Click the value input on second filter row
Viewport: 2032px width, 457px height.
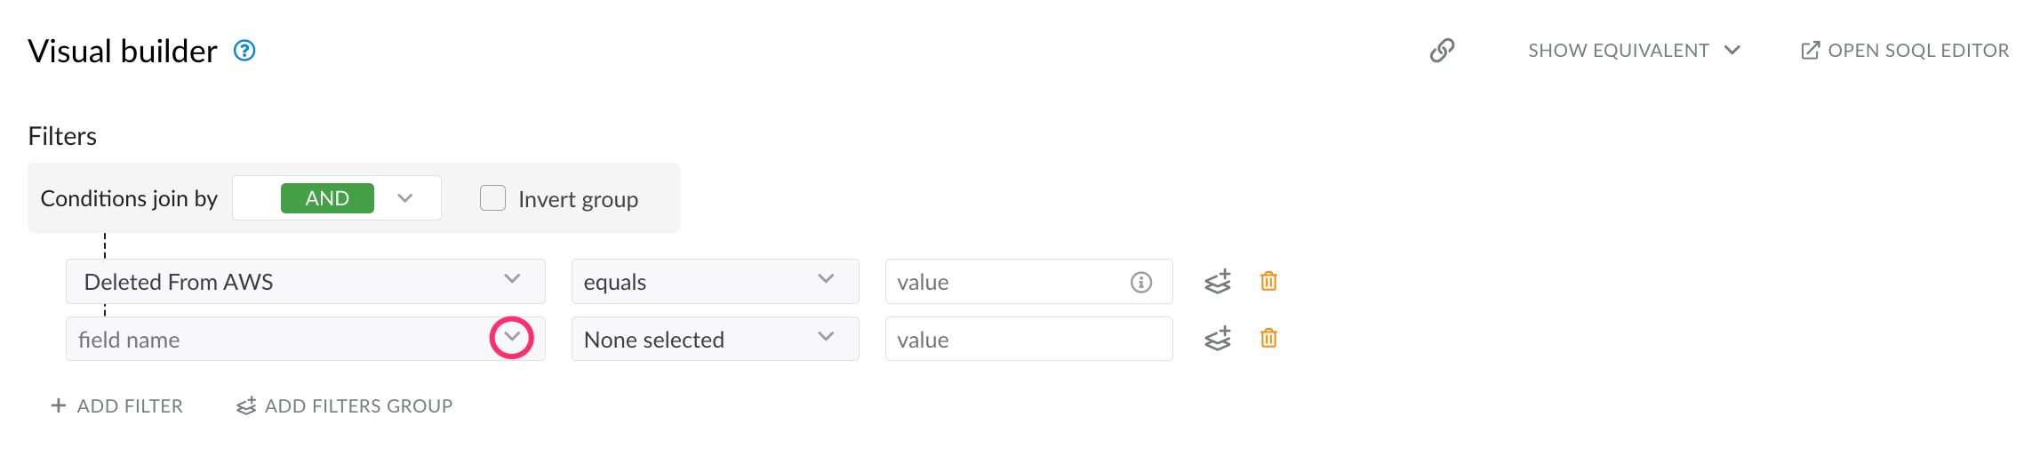1028,340
